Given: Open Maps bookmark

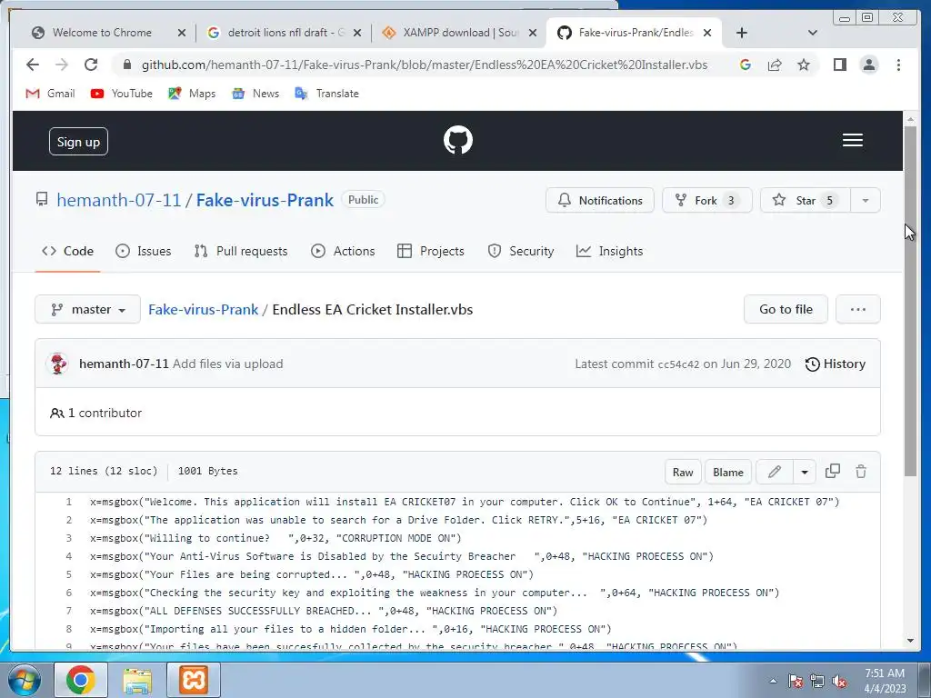Looking at the screenshot, I should tap(192, 94).
